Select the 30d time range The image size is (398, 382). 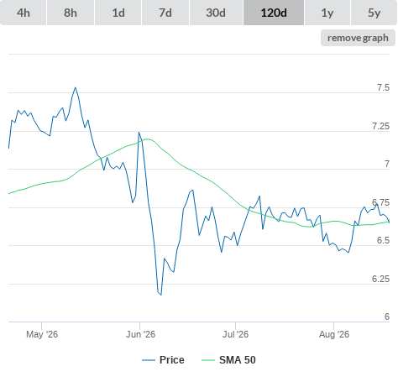coord(216,13)
